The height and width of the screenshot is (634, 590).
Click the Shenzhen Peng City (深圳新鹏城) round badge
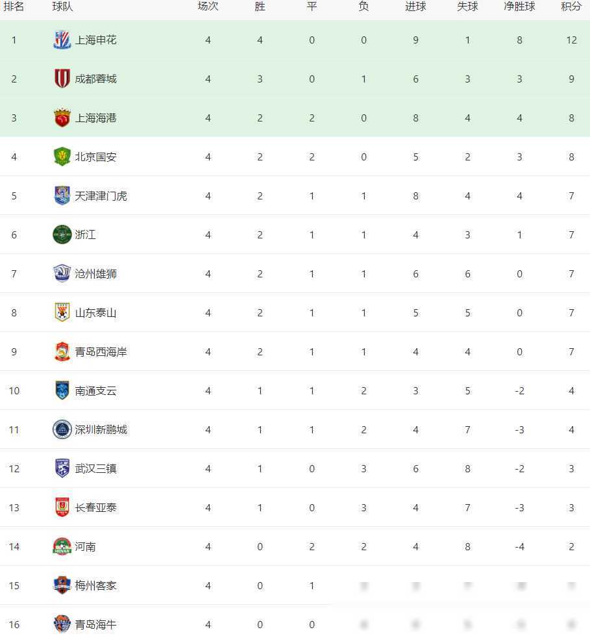[x=62, y=429]
